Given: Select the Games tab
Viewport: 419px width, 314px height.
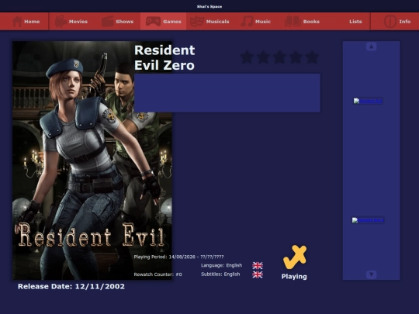Looking at the screenshot, I should [x=163, y=22].
